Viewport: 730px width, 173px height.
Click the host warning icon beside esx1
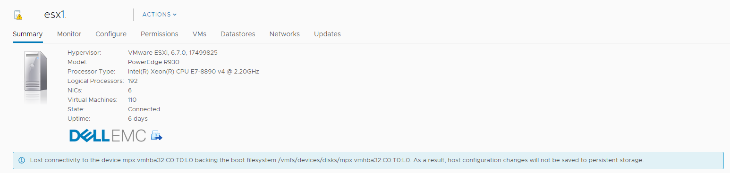(x=18, y=15)
